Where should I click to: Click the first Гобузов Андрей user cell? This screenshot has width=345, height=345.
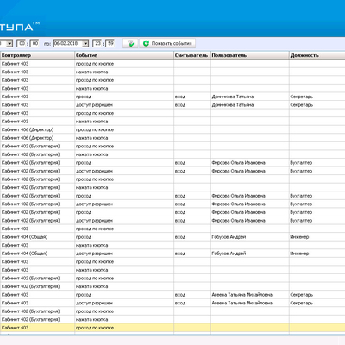tap(229, 237)
